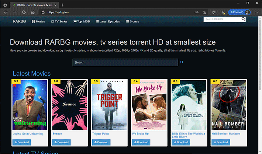Go back using the browser back arrow
This screenshot has height=154, width=262.
(6, 12)
